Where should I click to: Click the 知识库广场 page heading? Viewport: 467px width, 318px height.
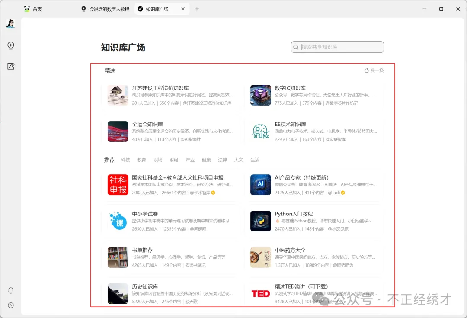click(x=123, y=48)
